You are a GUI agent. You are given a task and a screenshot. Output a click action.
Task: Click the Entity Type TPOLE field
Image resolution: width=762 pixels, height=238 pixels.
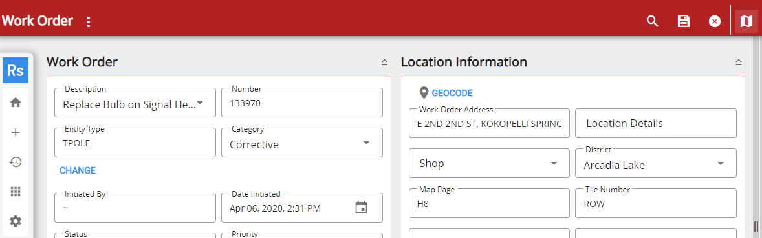135,143
